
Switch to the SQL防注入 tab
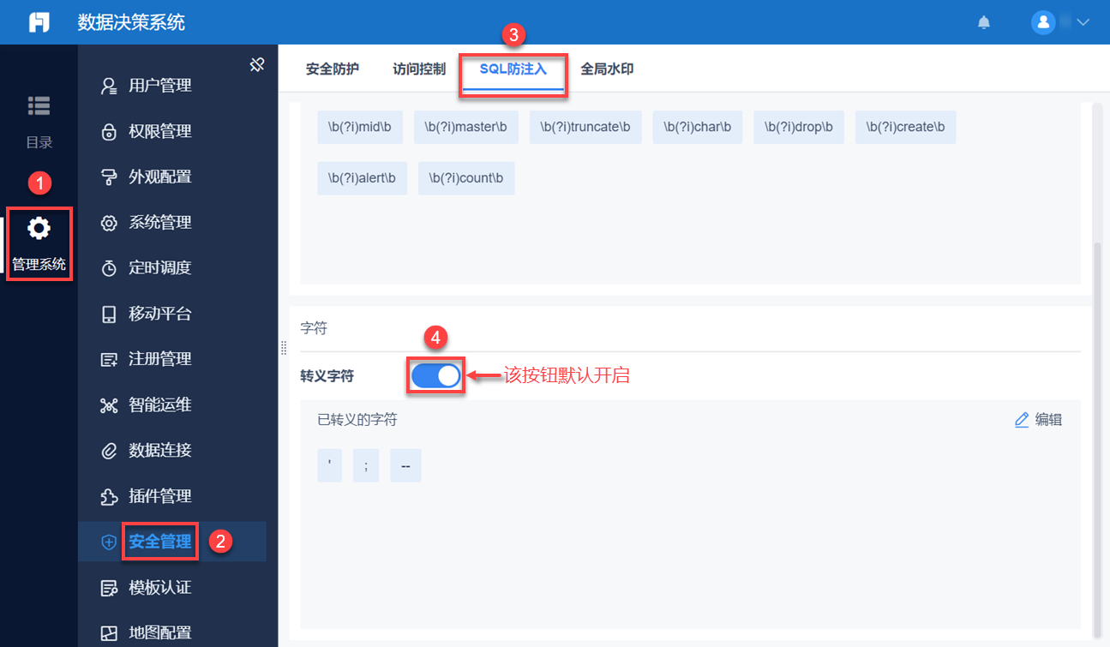pos(513,69)
